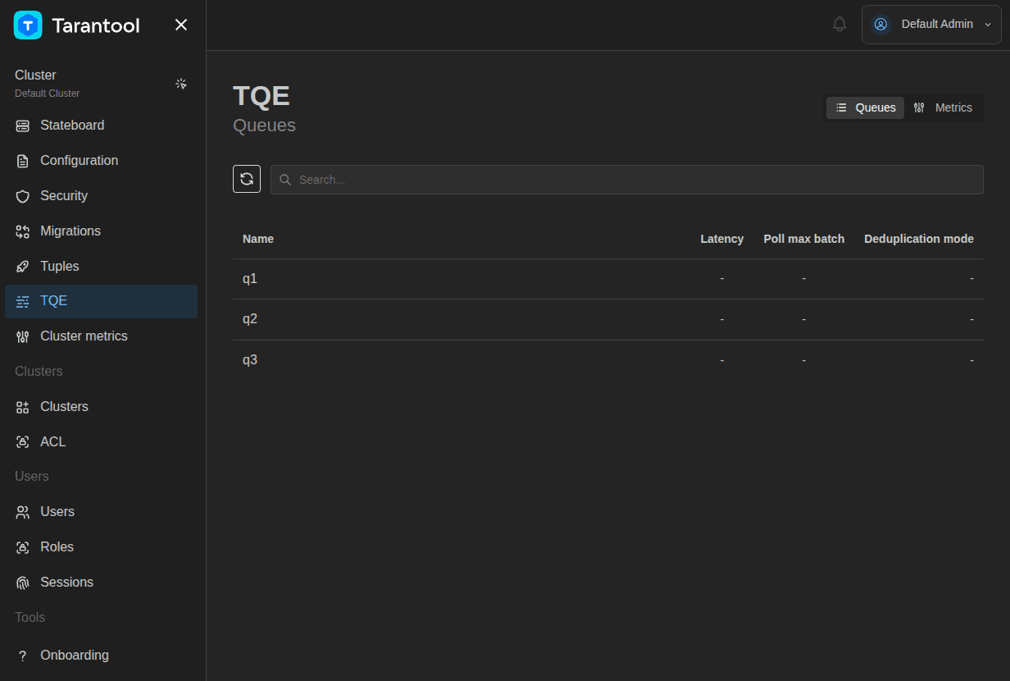Open queue q3 row
Screen dimensions: 1010x681
(x=608, y=360)
